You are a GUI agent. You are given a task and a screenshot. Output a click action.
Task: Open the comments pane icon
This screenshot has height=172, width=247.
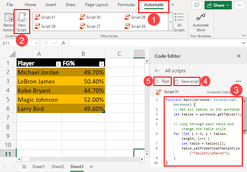[x=197, y=5]
